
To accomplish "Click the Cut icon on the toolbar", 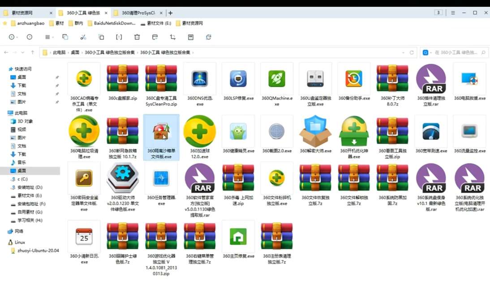I will coord(83,37).
